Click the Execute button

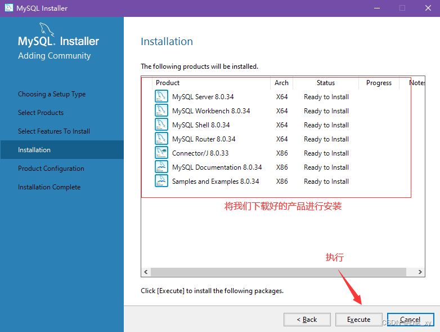click(x=358, y=320)
